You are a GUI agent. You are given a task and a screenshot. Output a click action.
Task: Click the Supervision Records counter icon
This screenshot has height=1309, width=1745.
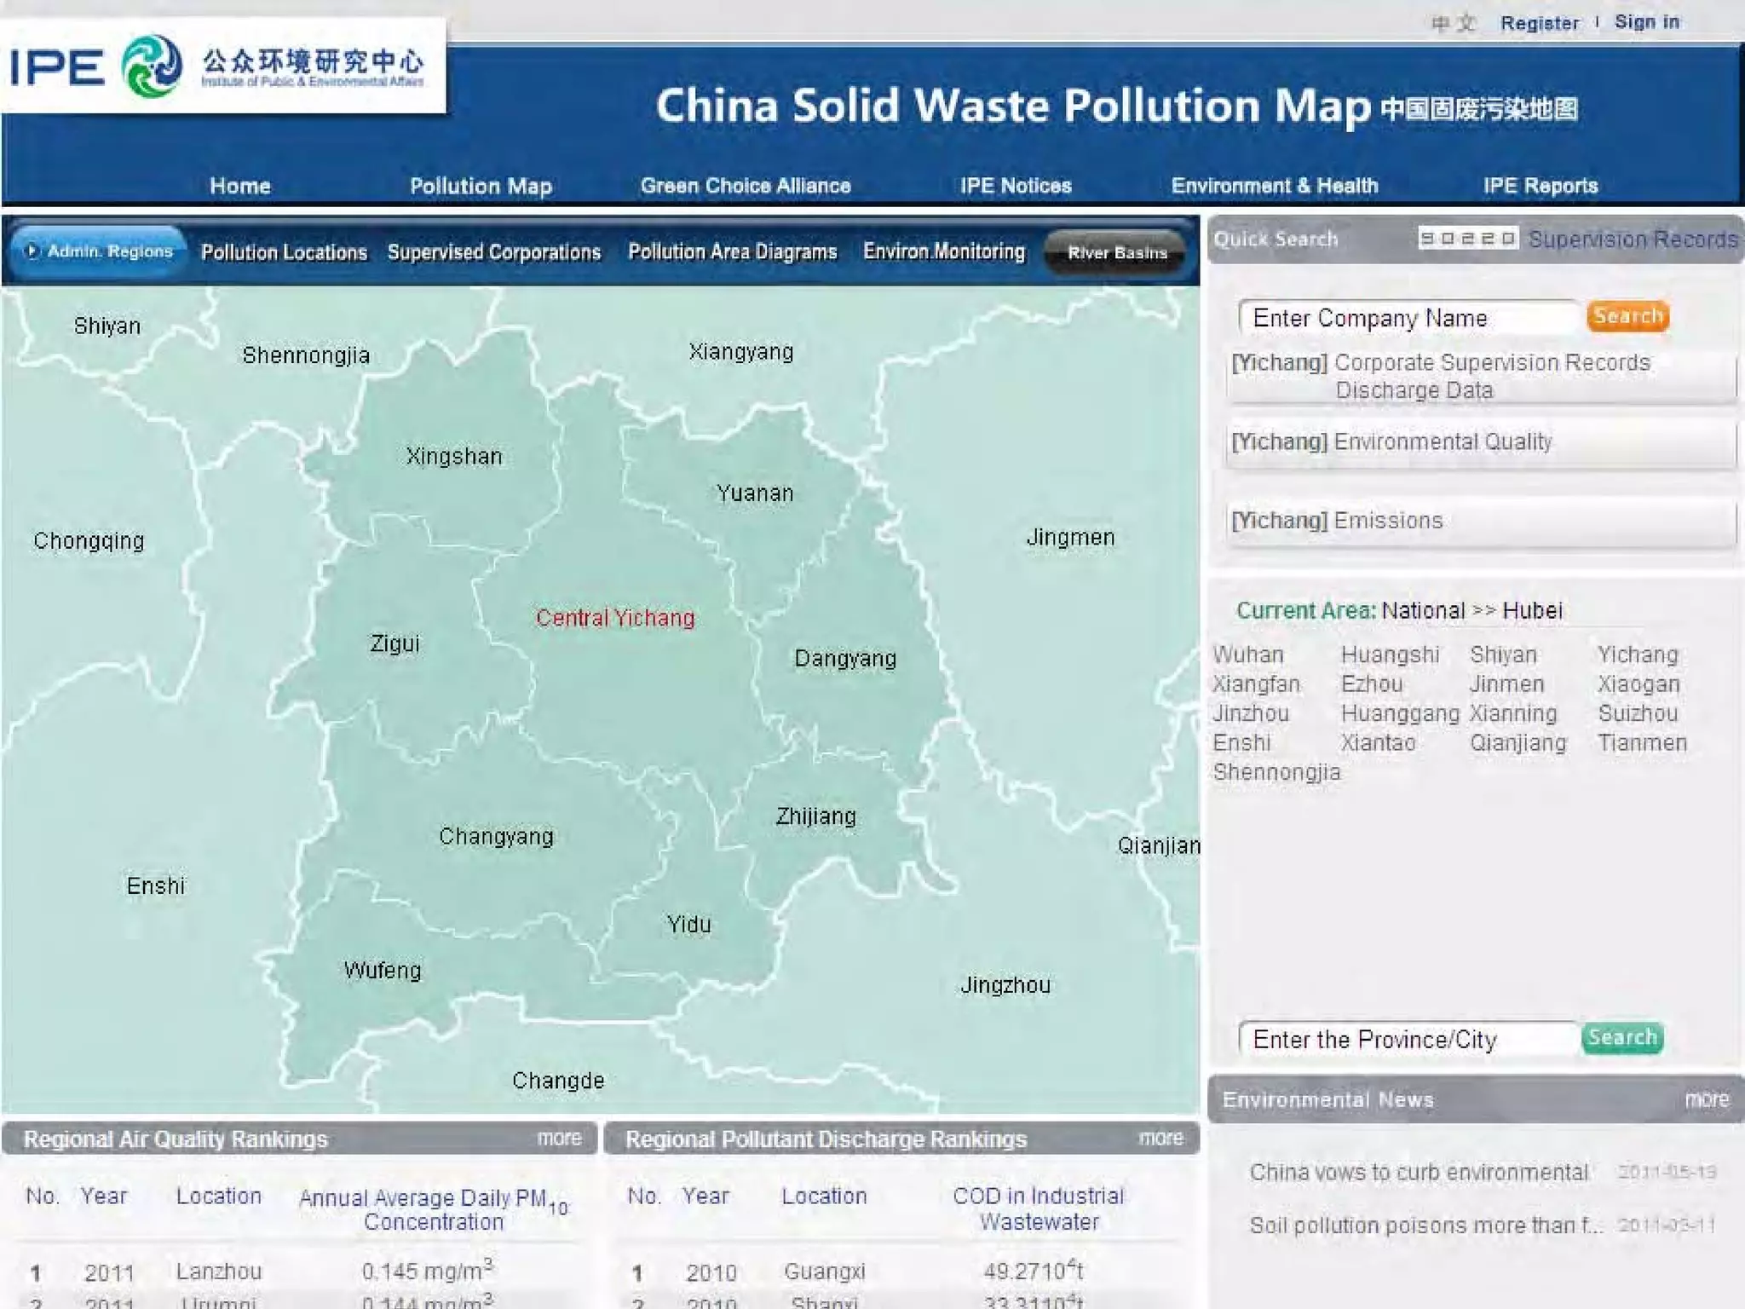[x=1467, y=239]
